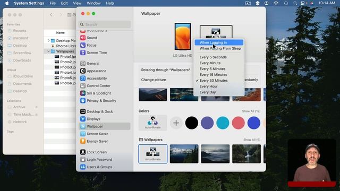Open the Lock Screen icon
Image resolution: width=340 pixels, height=191 pixels.
(x=83, y=152)
